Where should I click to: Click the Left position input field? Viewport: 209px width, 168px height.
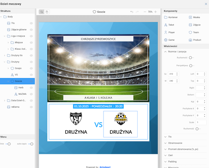[x=201, y=74]
